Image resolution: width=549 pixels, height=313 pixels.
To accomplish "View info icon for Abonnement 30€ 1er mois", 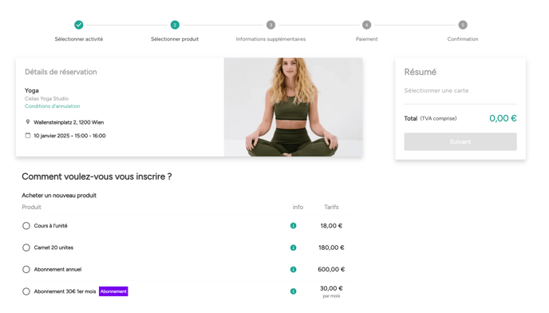I will (293, 291).
